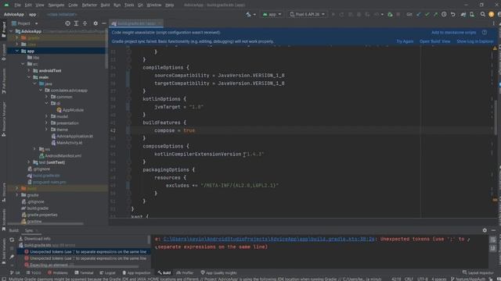Open the File menu
Image resolution: width=501 pixels, height=281 pixels.
click(x=17, y=5)
